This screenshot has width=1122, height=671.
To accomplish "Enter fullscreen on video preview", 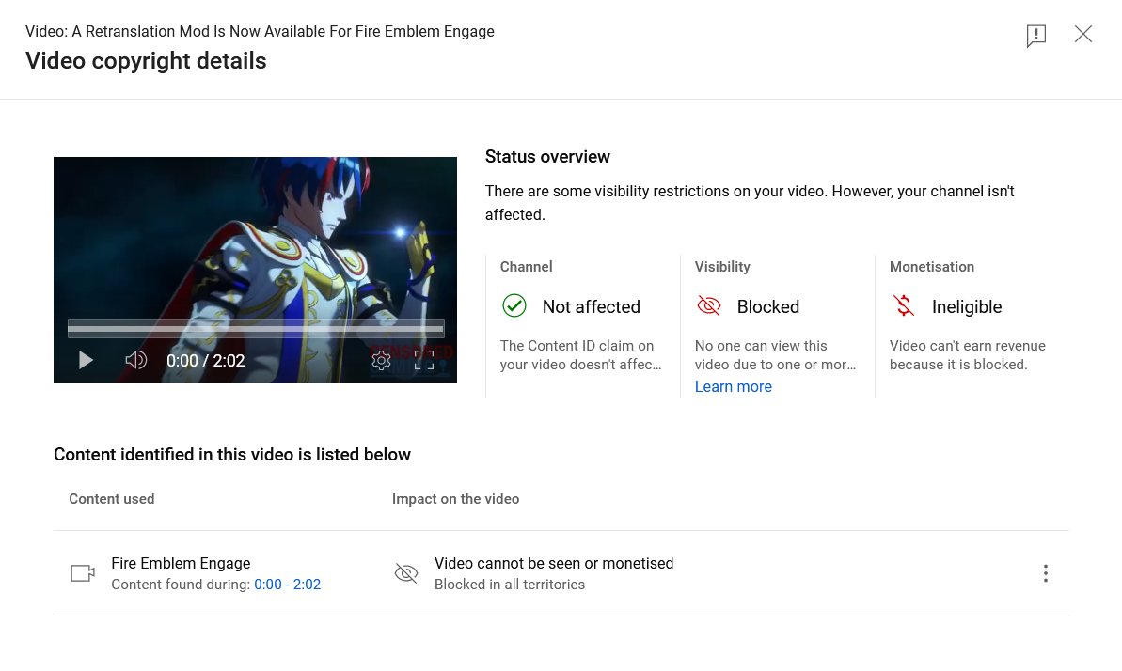I will (x=424, y=360).
